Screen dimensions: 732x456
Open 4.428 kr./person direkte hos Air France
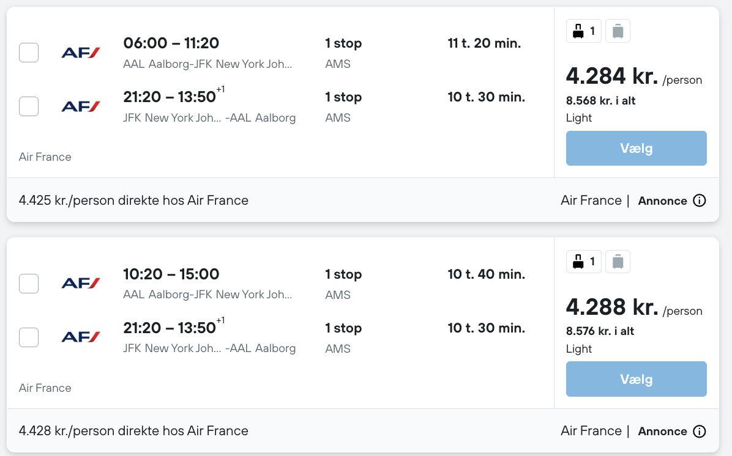pos(133,431)
